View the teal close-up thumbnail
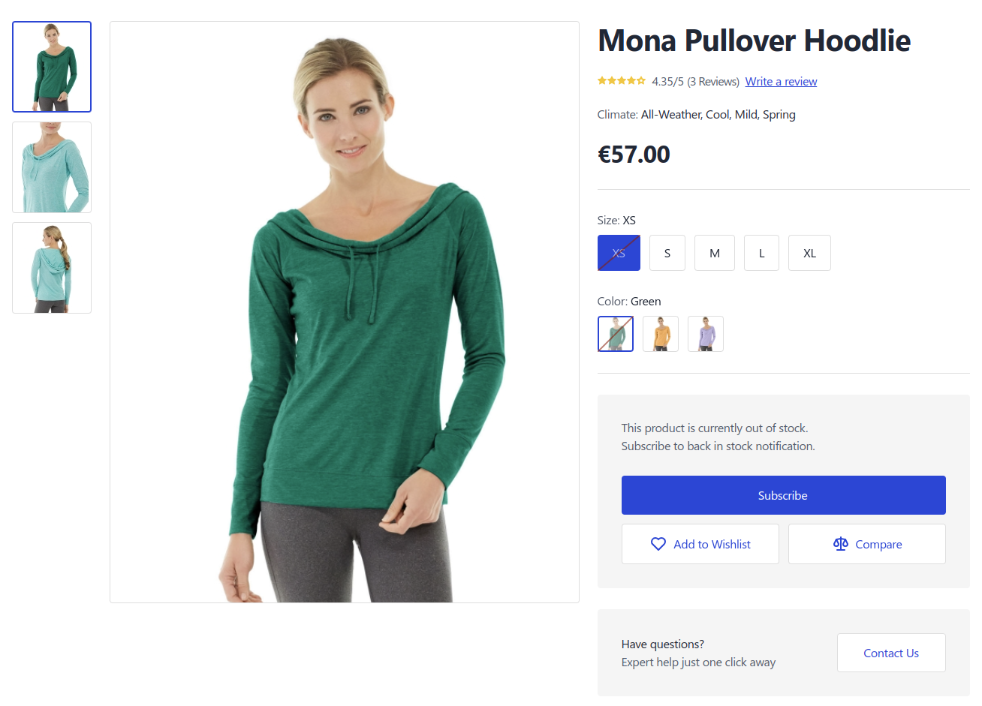 pyautogui.click(x=52, y=167)
